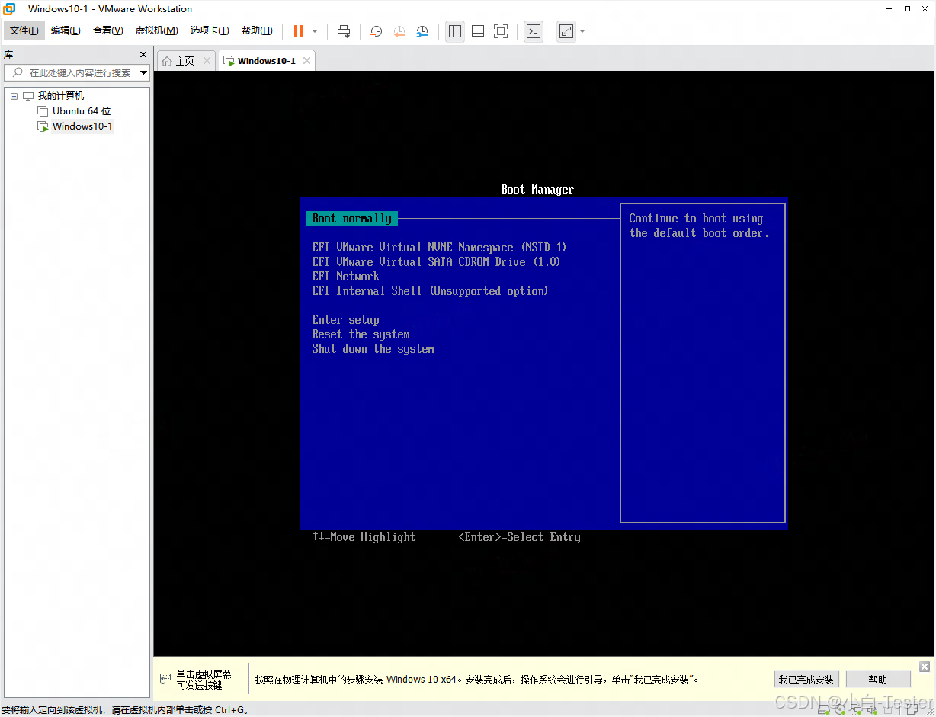
Task: Open the snapshot manager
Action: [422, 31]
